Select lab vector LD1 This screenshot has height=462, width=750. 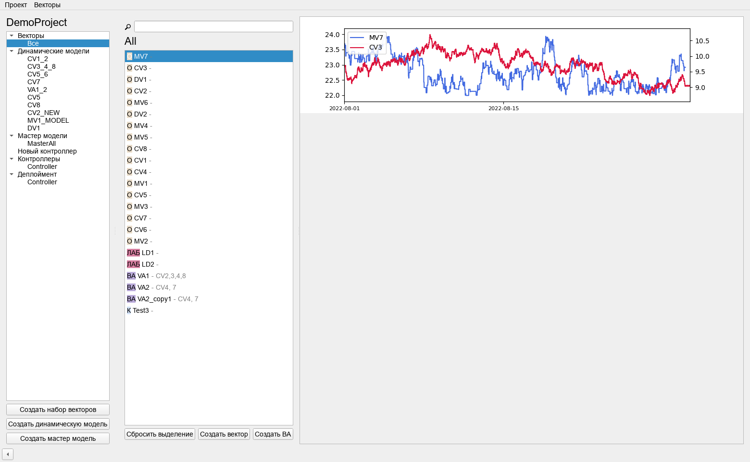click(x=209, y=253)
